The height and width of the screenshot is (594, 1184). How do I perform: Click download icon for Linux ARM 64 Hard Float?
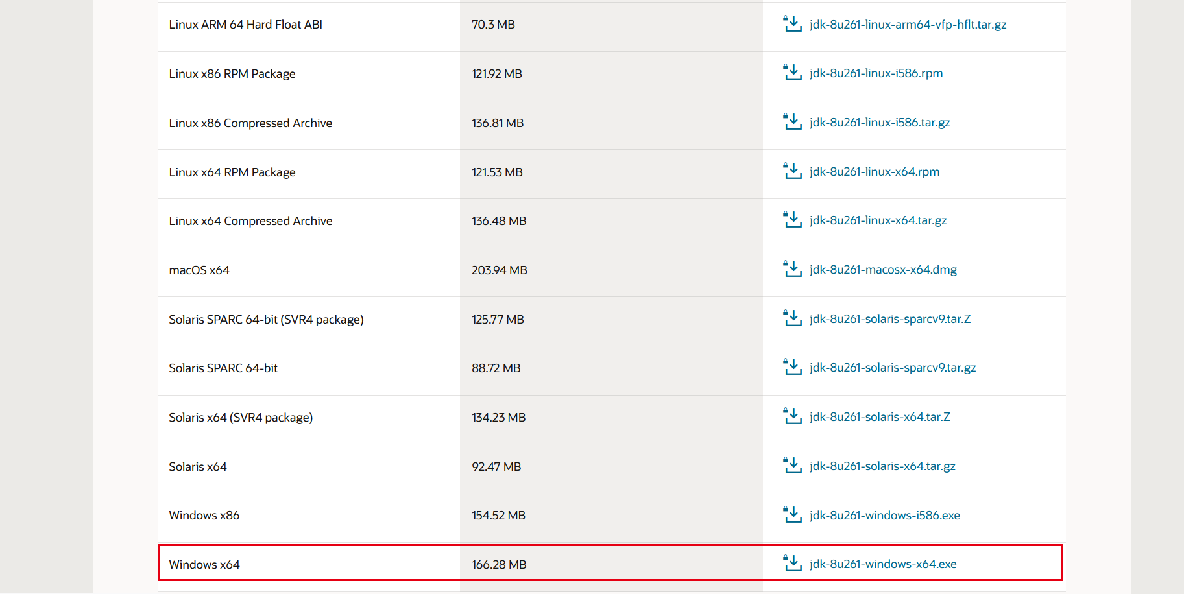tap(792, 24)
